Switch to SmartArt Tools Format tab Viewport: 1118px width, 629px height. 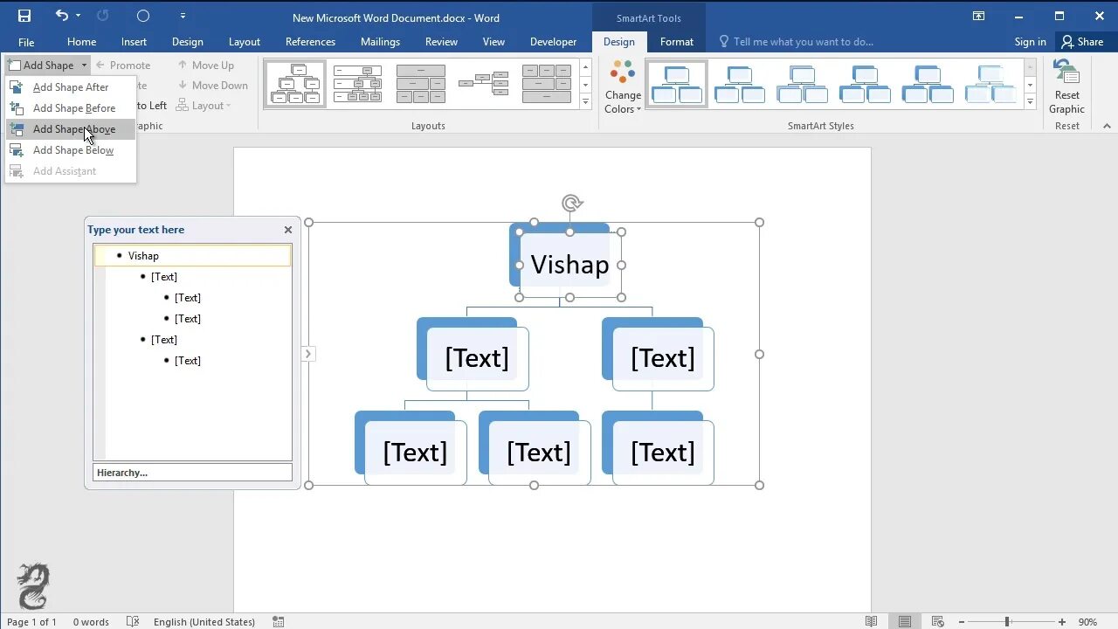[677, 42]
